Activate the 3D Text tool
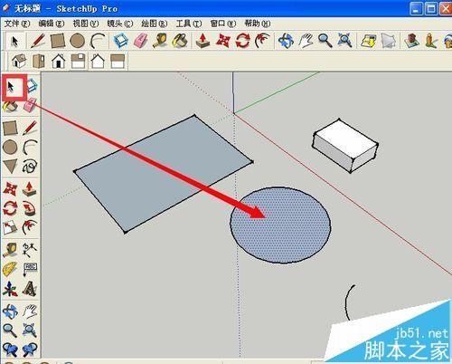This screenshot has height=364, width=452. click(30, 289)
